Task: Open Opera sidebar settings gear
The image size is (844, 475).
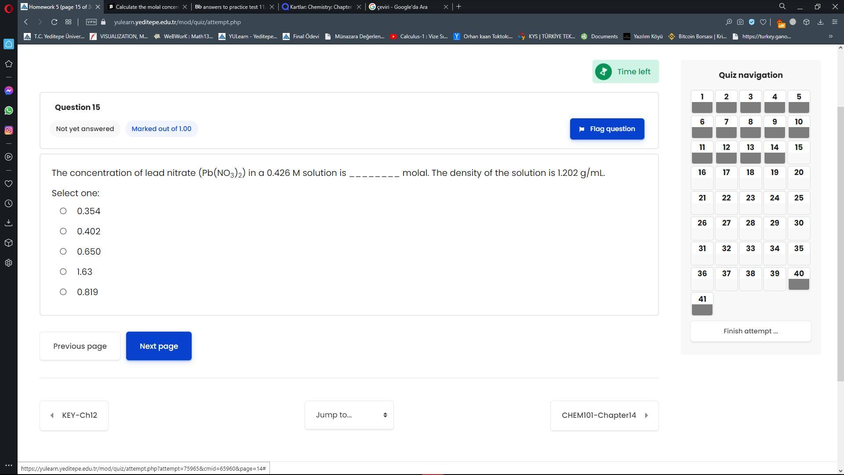Action: (9, 263)
